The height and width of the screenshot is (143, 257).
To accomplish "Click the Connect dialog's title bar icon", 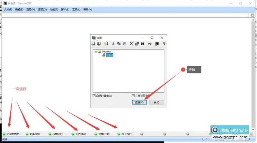I will click(94, 38).
